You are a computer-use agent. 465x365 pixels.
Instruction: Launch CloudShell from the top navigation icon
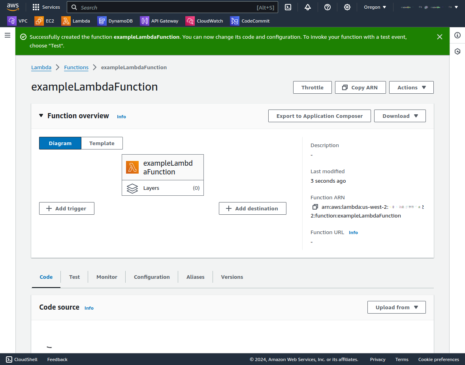[x=288, y=7]
